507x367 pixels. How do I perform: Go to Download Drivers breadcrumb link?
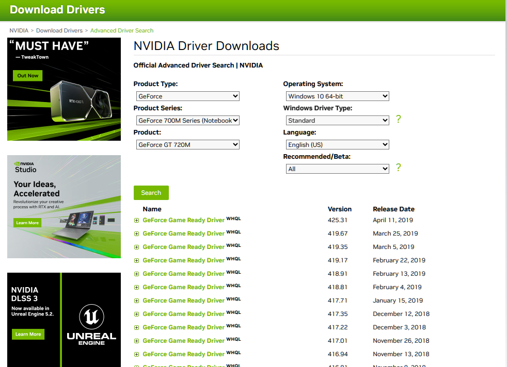59,30
